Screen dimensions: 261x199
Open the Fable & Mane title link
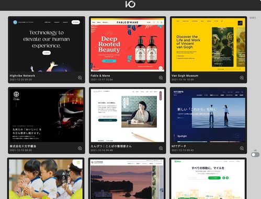tap(100, 76)
